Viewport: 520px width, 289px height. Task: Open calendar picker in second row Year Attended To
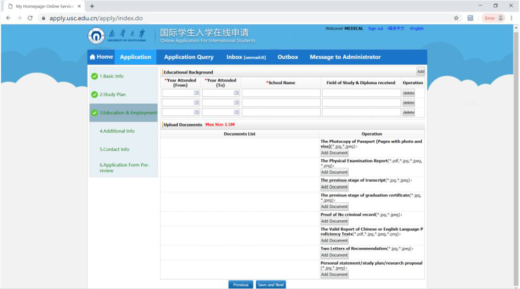[237, 103]
